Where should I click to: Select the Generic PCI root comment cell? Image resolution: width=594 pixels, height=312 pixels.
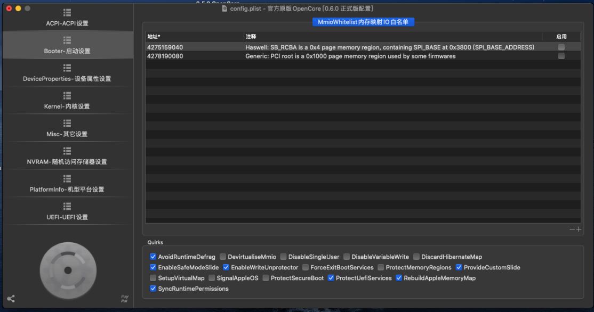point(350,56)
